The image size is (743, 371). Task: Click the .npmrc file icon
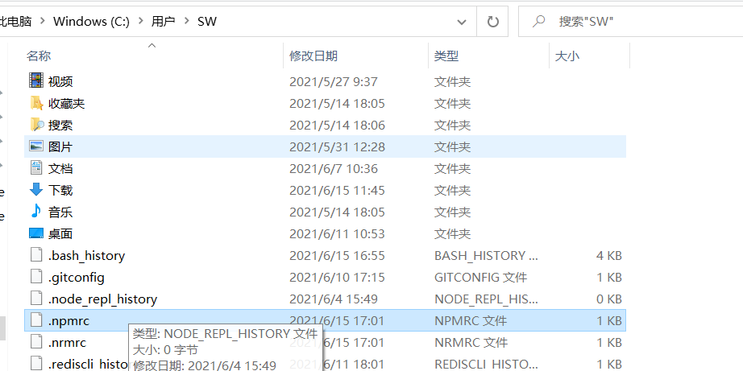point(36,320)
